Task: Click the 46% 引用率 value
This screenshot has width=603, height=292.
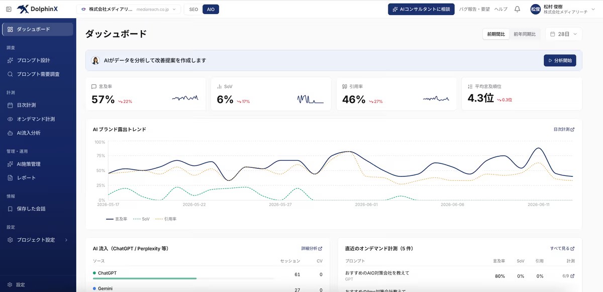Action: coord(354,100)
